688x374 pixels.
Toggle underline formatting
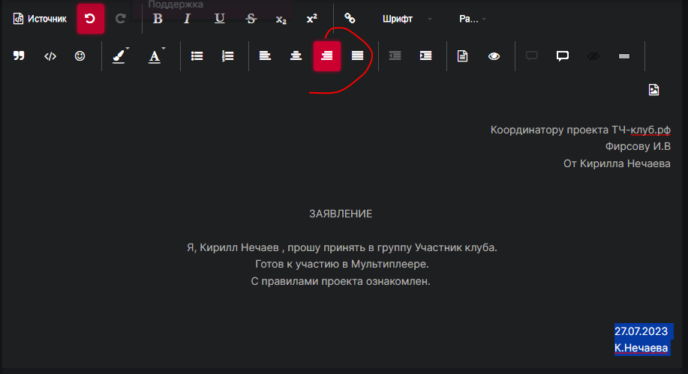coord(219,19)
